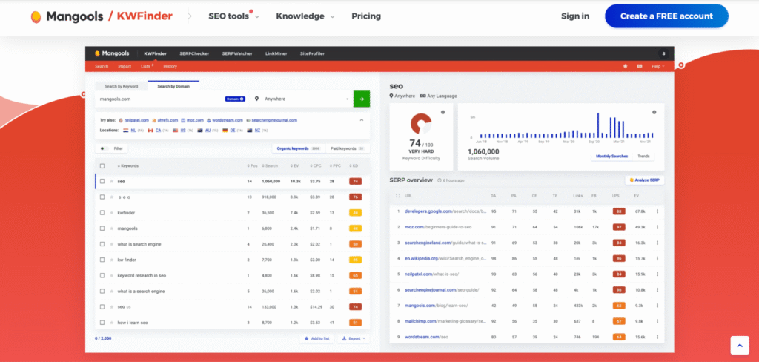
Task: Open the SEO tools dropdown menu
Action: click(233, 16)
